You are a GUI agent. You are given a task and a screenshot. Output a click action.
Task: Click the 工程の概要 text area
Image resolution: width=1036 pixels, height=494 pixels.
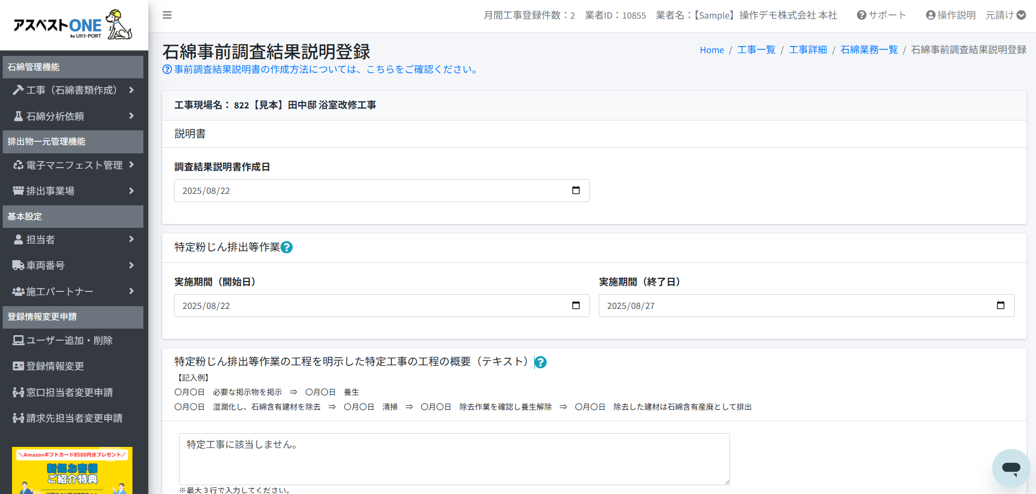point(454,459)
